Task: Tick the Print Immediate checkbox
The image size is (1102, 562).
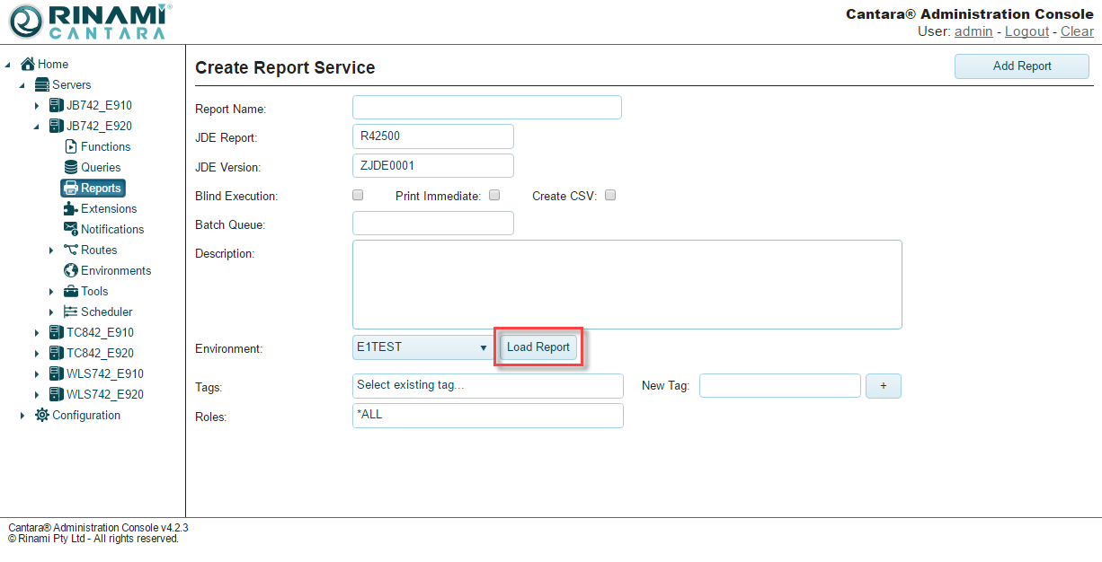Action: point(494,195)
